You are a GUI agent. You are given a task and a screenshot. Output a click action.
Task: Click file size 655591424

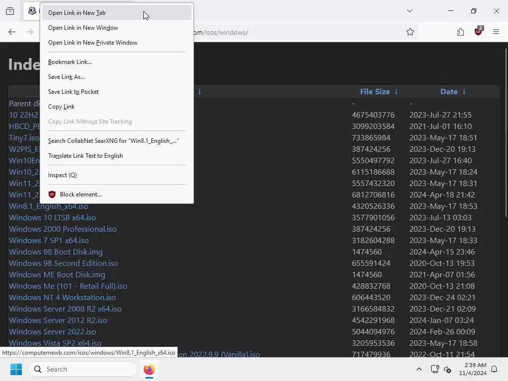[371, 263]
